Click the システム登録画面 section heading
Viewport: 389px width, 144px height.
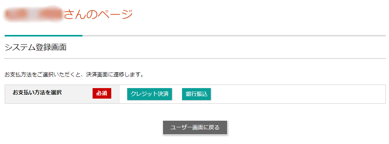click(35, 47)
